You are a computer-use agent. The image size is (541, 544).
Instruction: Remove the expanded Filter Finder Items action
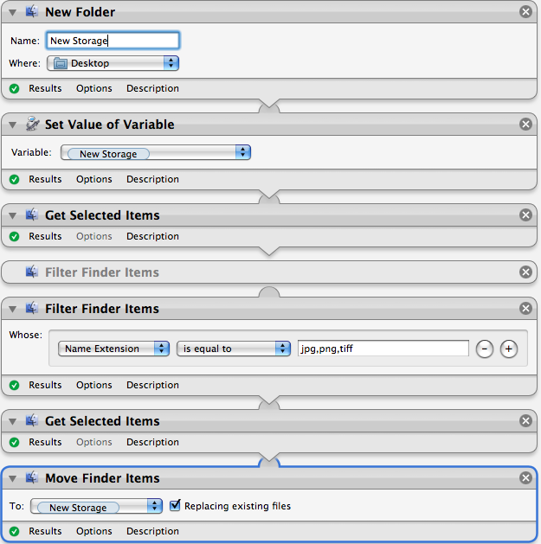pos(525,308)
